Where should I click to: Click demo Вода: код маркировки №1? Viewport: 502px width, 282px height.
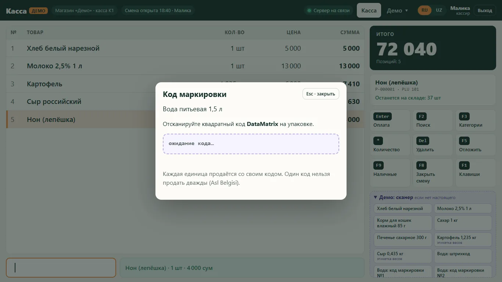pos(403,272)
